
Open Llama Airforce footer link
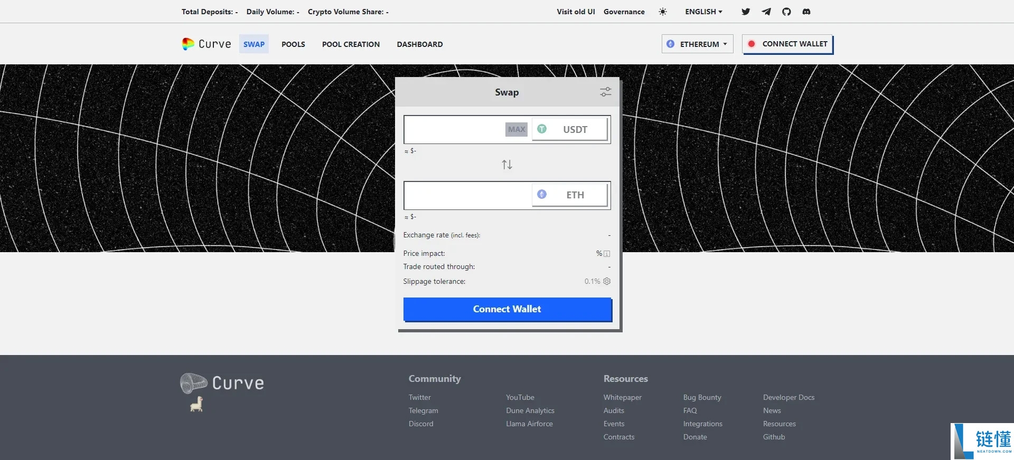point(529,424)
